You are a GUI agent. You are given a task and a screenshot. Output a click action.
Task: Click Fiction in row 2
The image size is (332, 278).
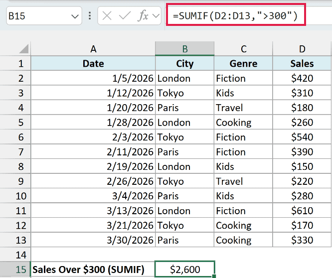(x=243, y=78)
